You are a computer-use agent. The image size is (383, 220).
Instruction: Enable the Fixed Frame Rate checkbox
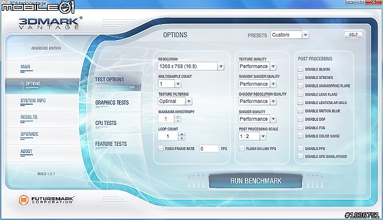[x=161, y=148]
